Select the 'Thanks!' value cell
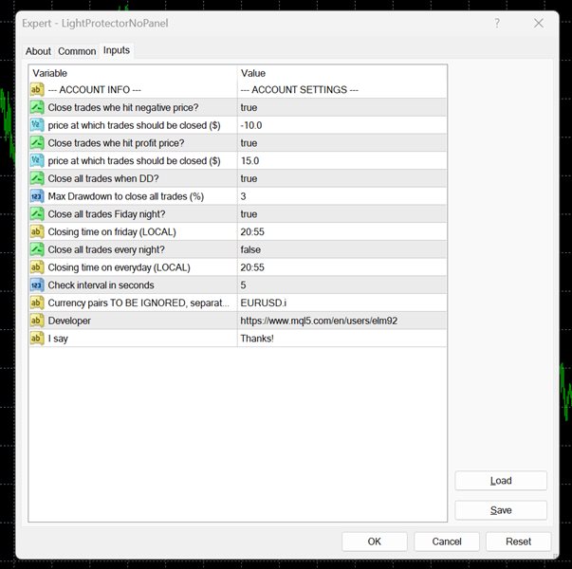This screenshot has height=569, width=572. click(x=341, y=339)
